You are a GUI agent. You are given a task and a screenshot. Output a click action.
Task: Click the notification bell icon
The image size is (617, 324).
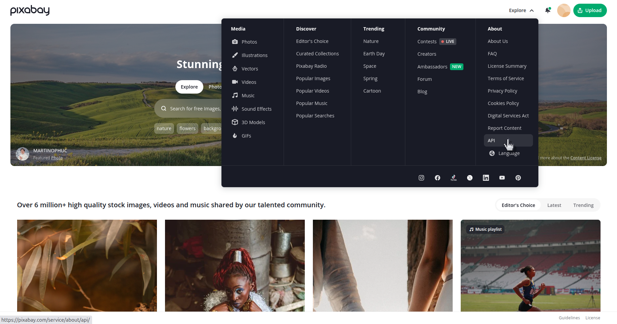[547, 10]
